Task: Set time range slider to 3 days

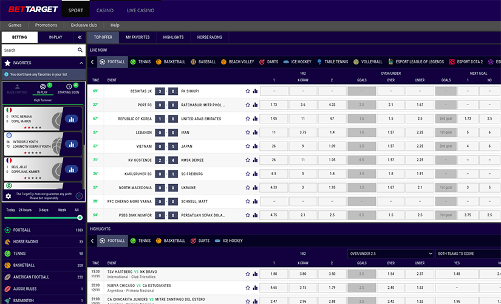Action: pos(44,210)
